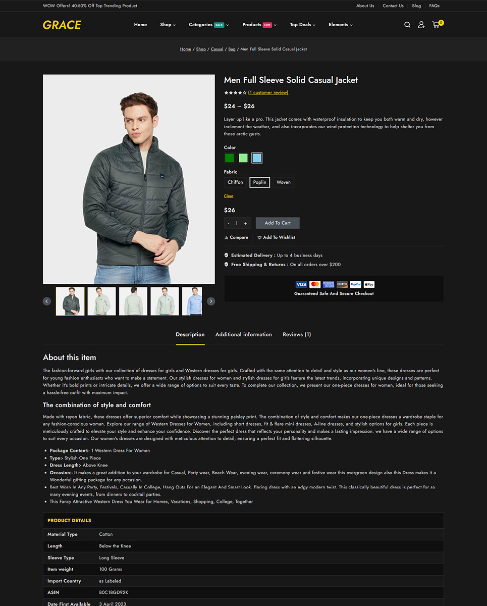The width and height of the screenshot is (487, 606).
Task: Increase quantity with the plus button
Action: (246, 223)
